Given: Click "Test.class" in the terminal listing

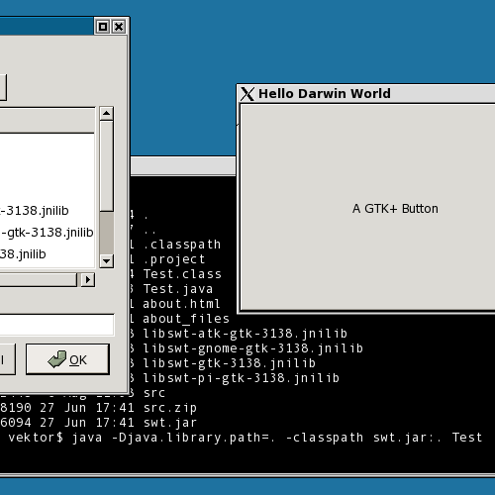Looking at the screenshot, I should [x=182, y=274].
